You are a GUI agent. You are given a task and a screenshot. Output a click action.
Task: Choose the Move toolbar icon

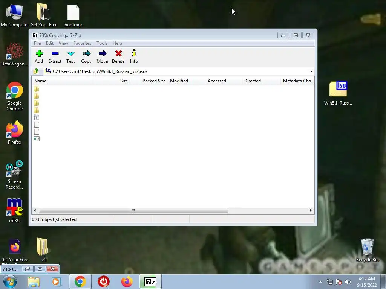[x=102, y=57]
